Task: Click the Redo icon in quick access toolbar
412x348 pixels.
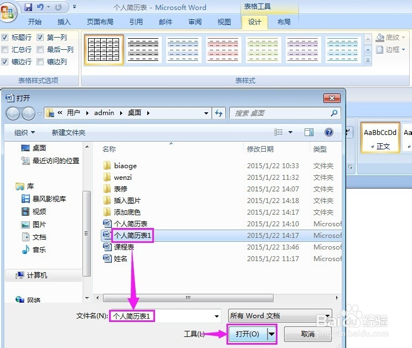Action: (x=58, y=7)
